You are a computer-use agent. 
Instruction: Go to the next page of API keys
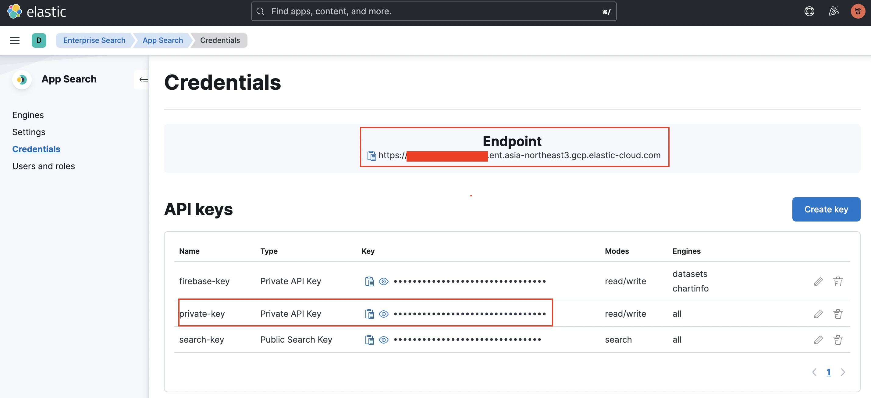(843, 372)
